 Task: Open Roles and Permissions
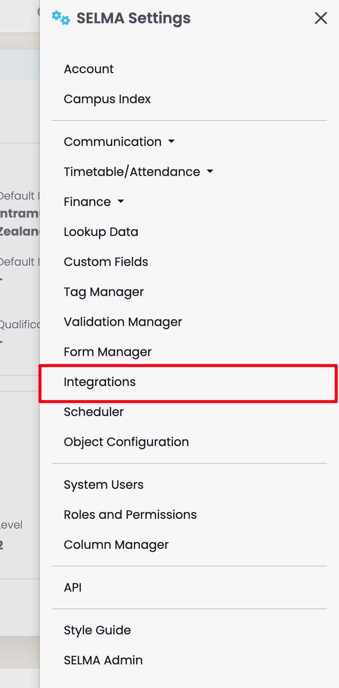[130, 515]
